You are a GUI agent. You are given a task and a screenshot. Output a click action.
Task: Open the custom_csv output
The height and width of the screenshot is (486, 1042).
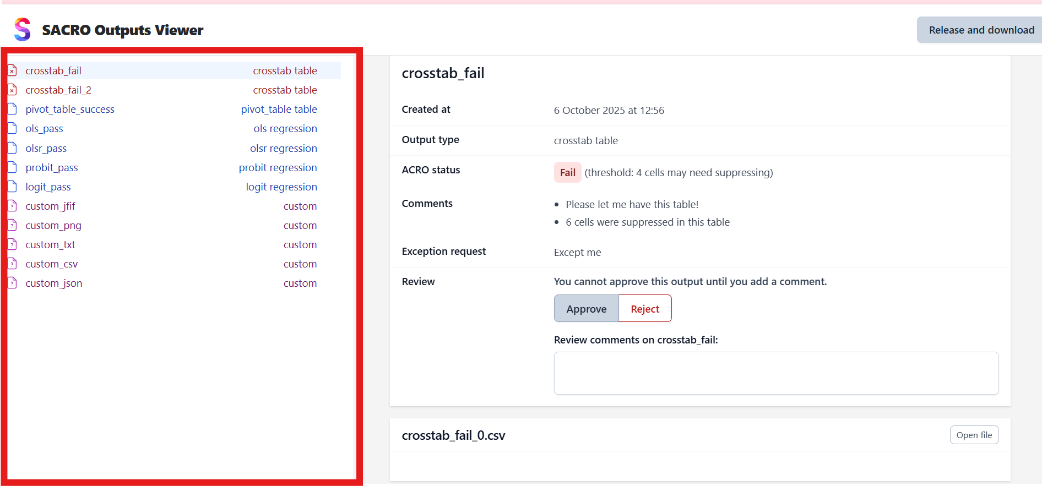coord(52,264)
